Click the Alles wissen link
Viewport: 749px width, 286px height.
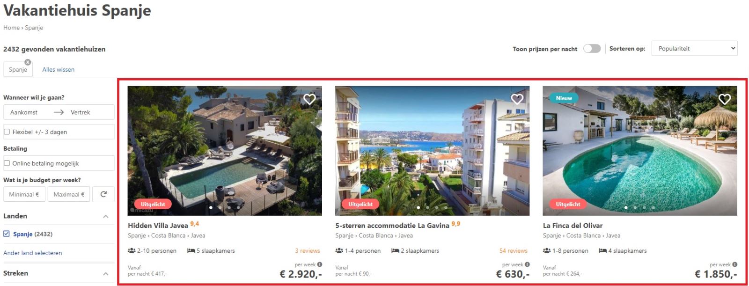tap(58, 70)
